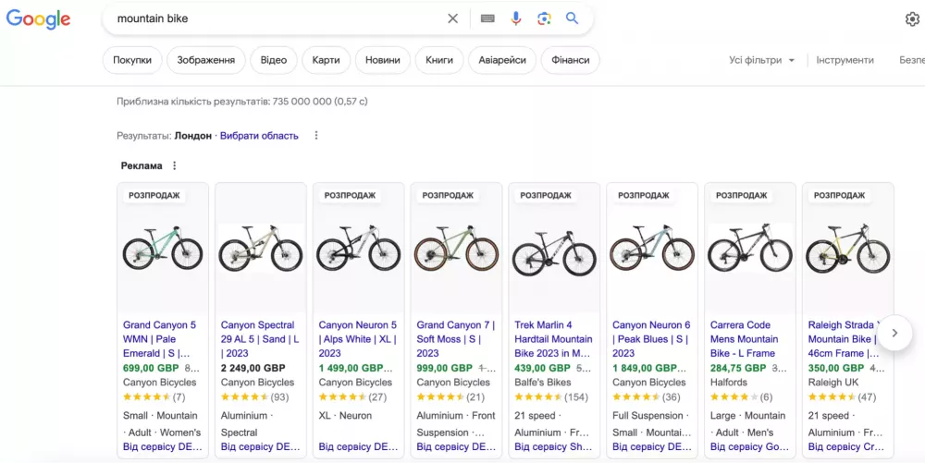The width and height of the screenshot is (925, 463).
Task: Open three-dot menu next to Вибрати область
Action: (316, 136)
